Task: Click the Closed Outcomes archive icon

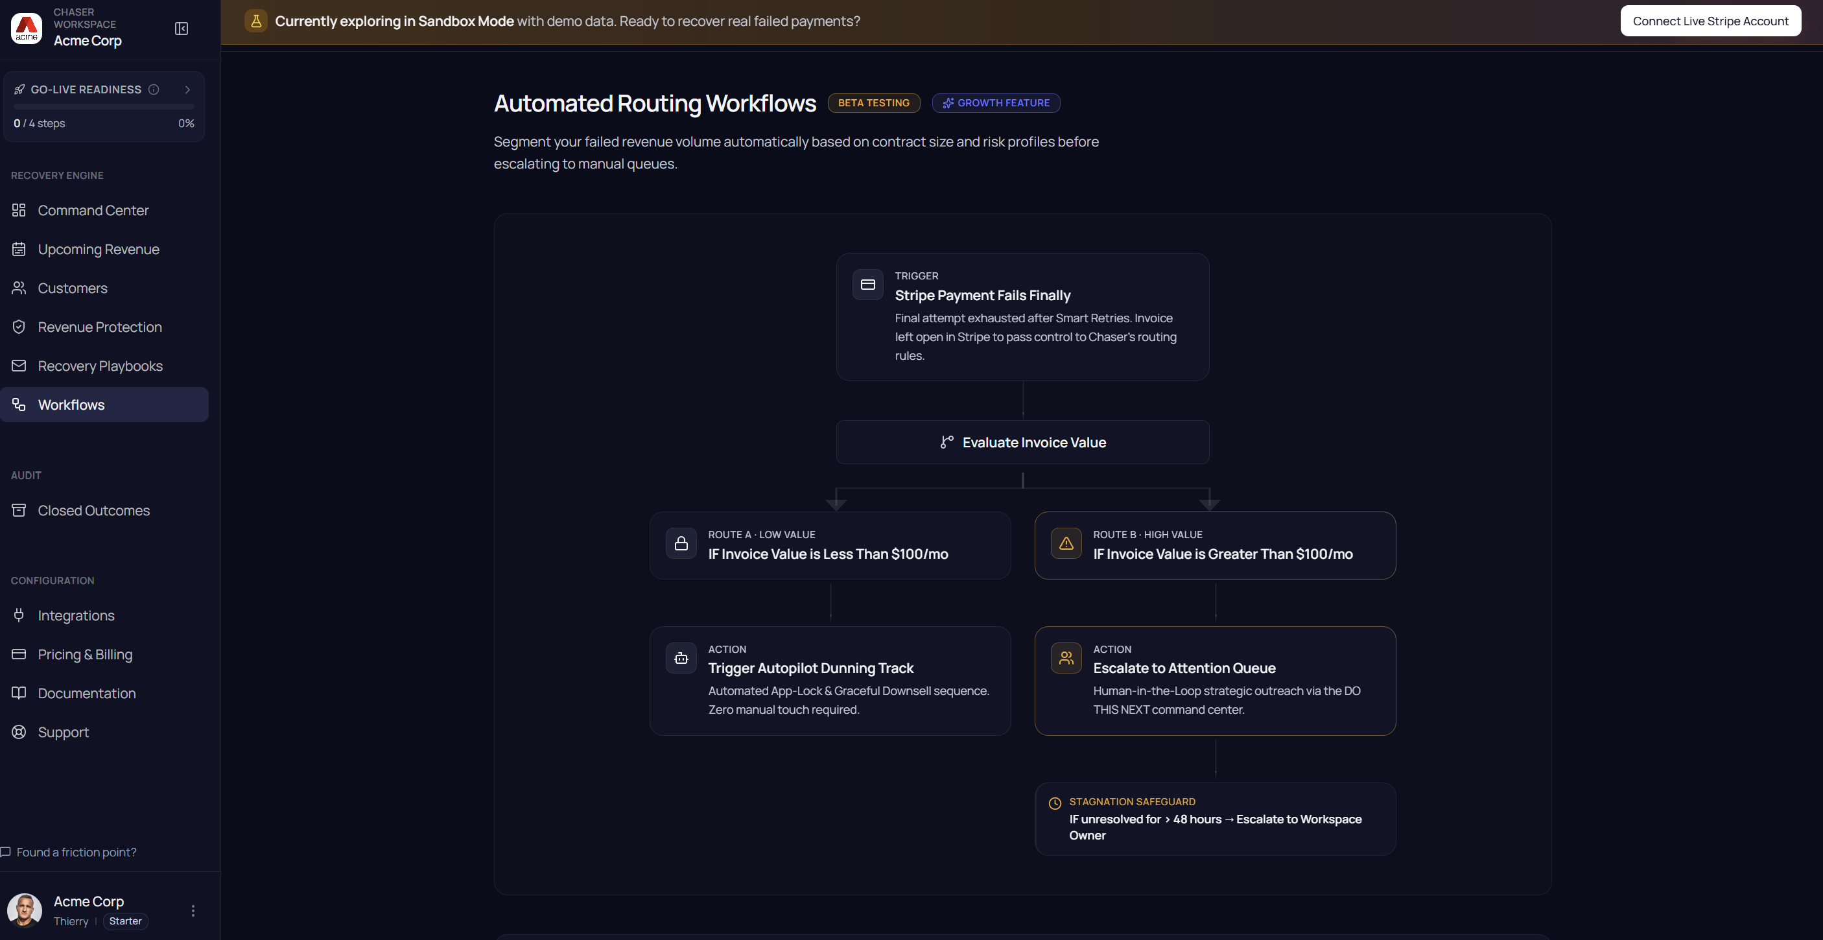Action: (x=19, y=510)
